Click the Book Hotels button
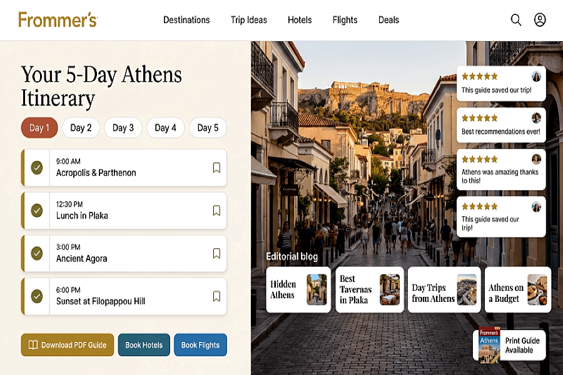 pos(144,345)
